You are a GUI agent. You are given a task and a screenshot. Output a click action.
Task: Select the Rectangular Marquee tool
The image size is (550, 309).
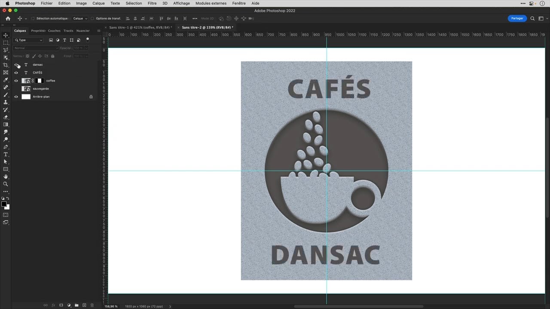point(6,42)
